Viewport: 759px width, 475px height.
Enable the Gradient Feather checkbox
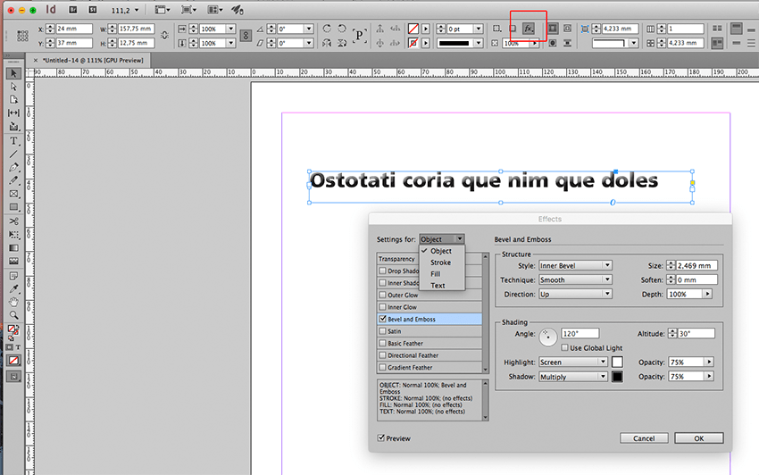tap(383, 368)
